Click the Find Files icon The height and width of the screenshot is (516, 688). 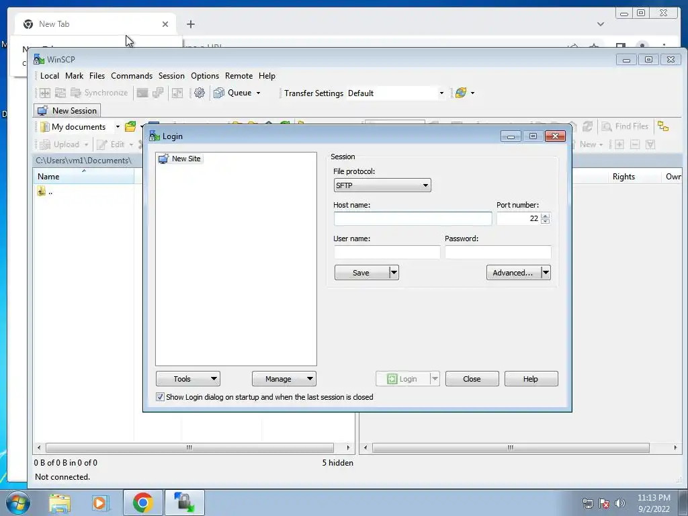pyautogui.click(x=607, y=126)
